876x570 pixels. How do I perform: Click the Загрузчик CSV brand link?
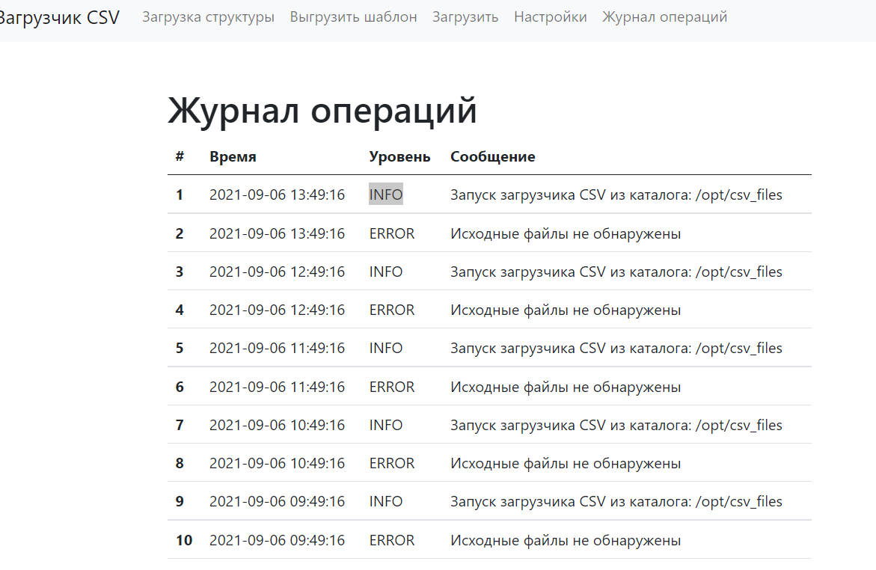[58, 16]
